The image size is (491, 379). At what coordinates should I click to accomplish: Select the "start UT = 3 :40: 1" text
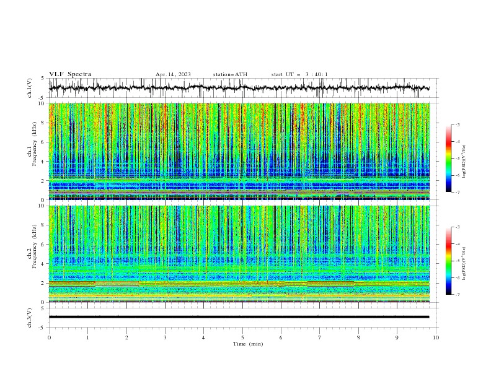point(299,74)
